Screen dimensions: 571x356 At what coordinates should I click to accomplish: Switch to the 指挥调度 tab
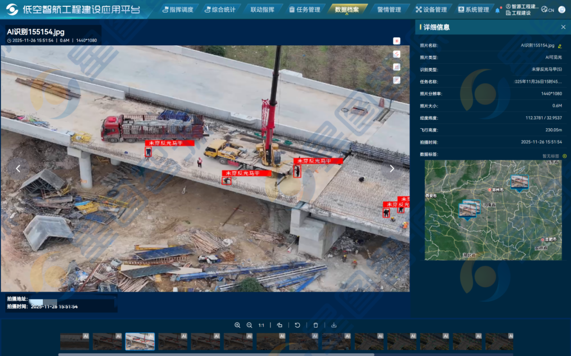click(x=178, y=9)
